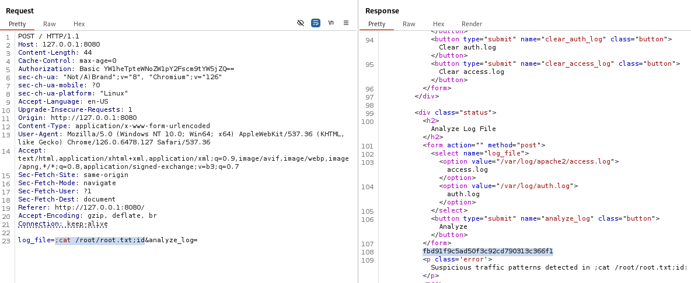Toggle the line wrap icon in Request
This screenshot has width=691, height=283.
(x=316, y=23)
